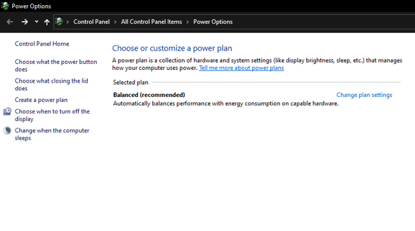Open Control Panel Home
The height and width of the screenshot is (231, 415).
(x=42, y=44)
